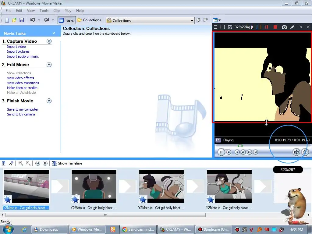Select the first storyboard clip thumbnail
The width and height of the screenshot is (312, 234).
26,186
